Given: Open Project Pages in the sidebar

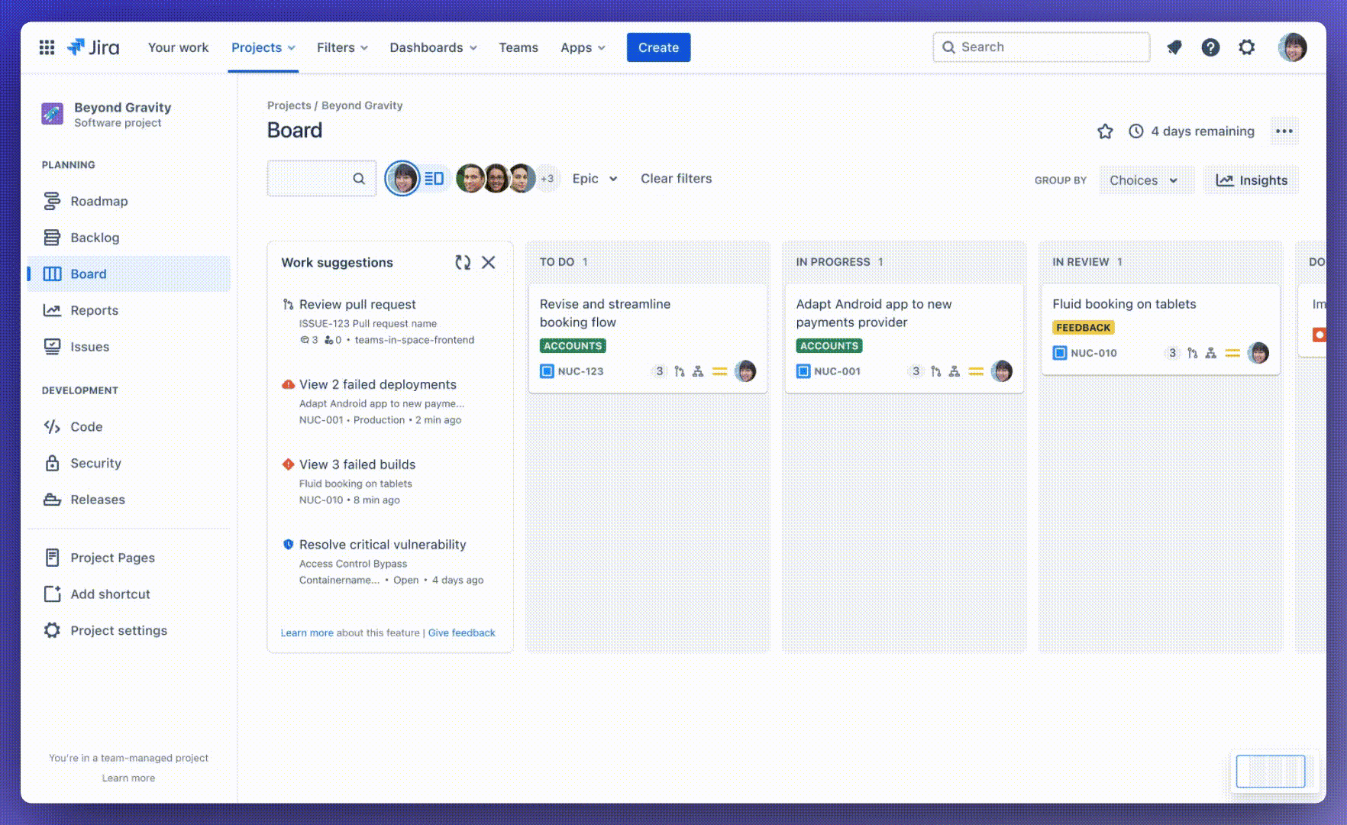Looking at the screenshot, I should tap(128, 558).
